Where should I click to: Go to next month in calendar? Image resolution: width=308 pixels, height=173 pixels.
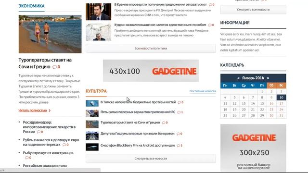[268, 78]
